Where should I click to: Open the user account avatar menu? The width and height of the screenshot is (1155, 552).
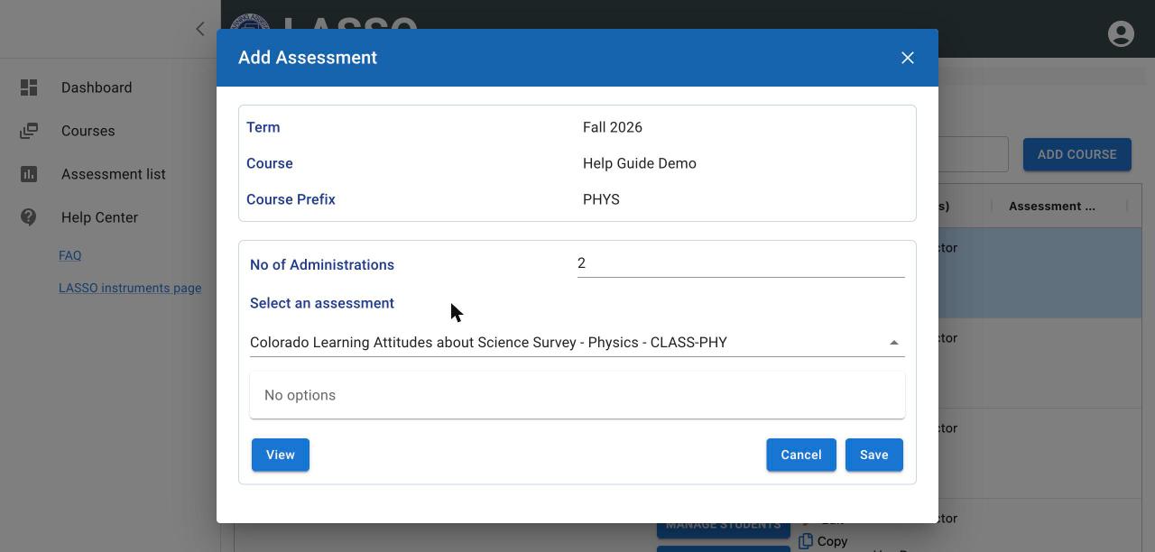tap(1121, 33)
